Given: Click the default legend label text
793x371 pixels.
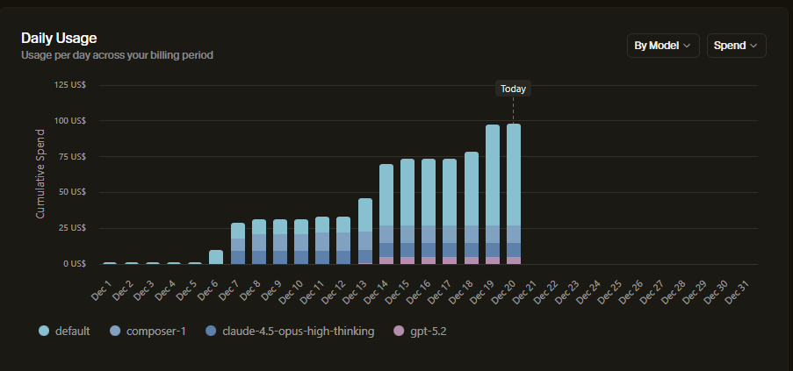Looking at the screenshot, I should point(72,331).
